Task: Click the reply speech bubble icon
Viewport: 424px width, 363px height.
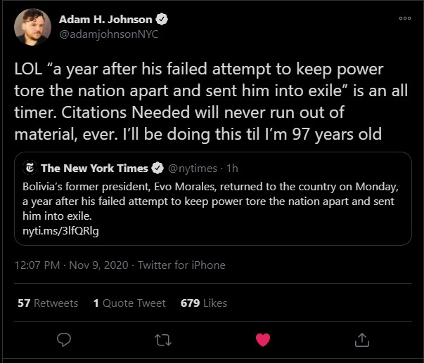Action: click(64, 340)
